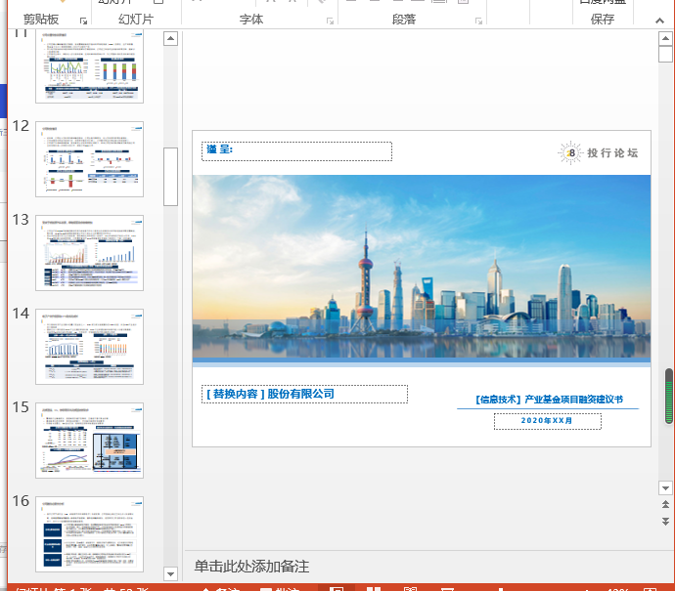Select the slide 16 thumbnail
This screenshot has height=591, width=675.
pos(90,533)
